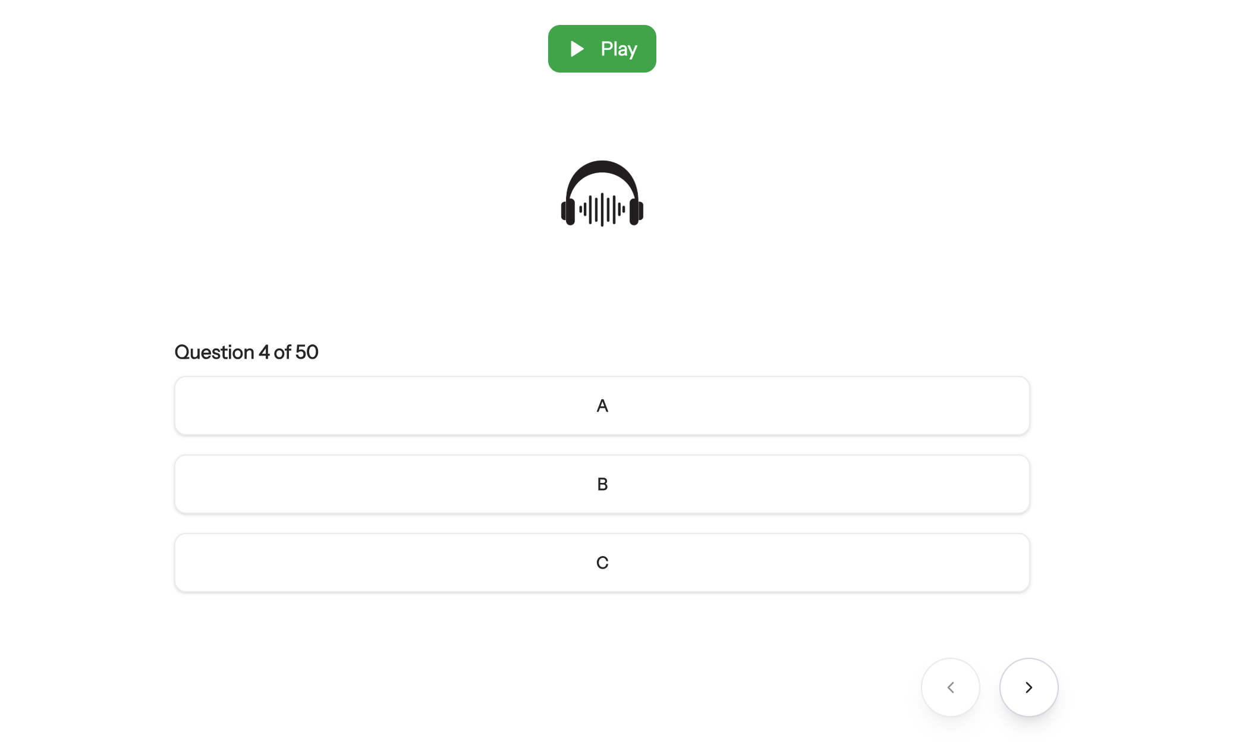Mark the last choice labeled C
This screenshot has height=744, width=1258.
(x=602, y=563)
